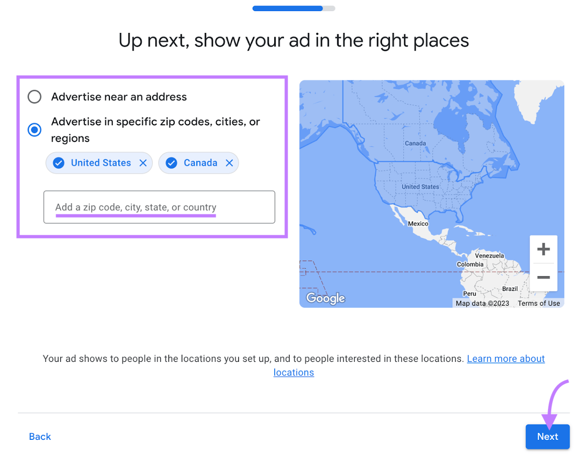Select the zip codes, cities, or regions option

point(34,130)
